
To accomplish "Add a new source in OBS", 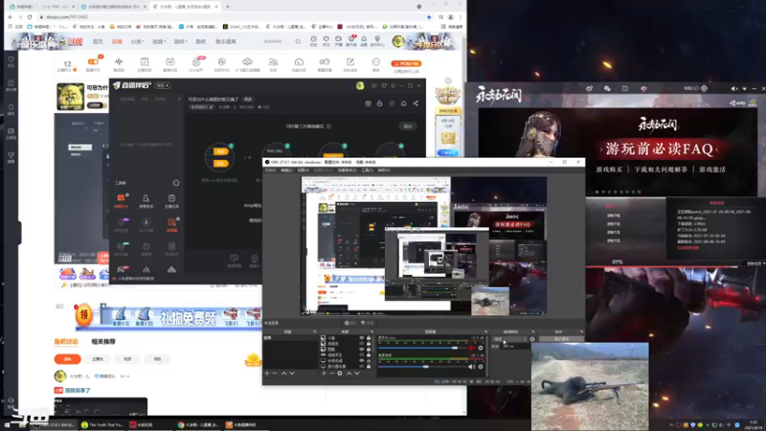I will 324,374.
